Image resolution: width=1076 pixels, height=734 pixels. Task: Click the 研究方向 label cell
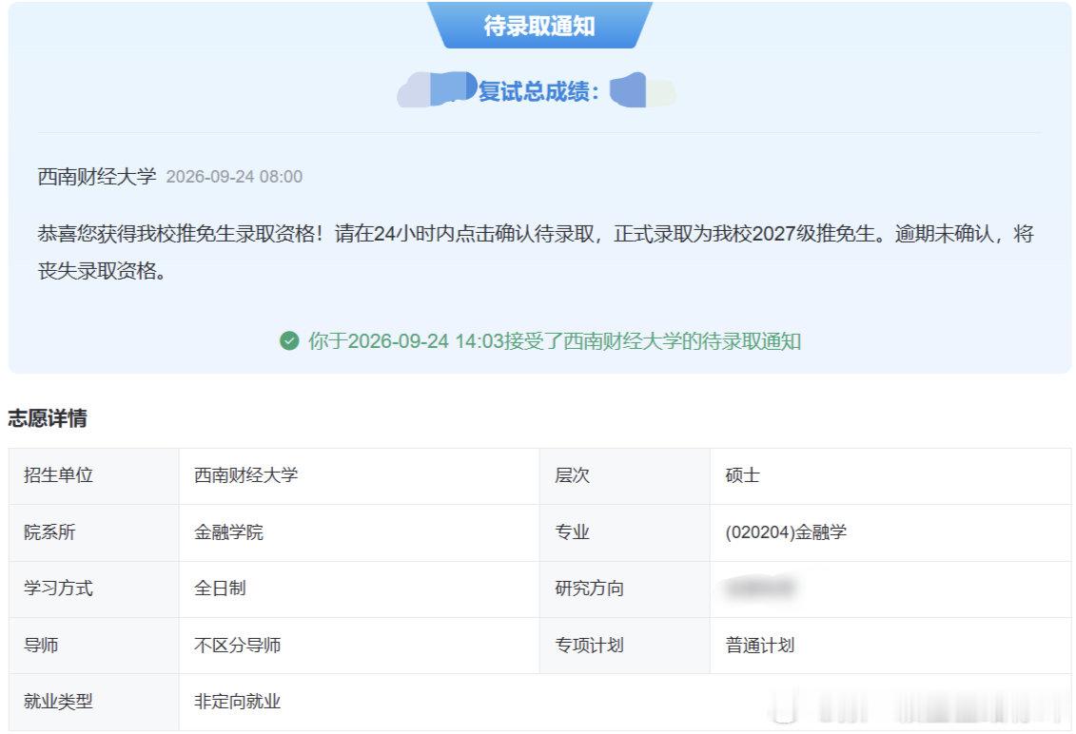(x=625, y=589)
